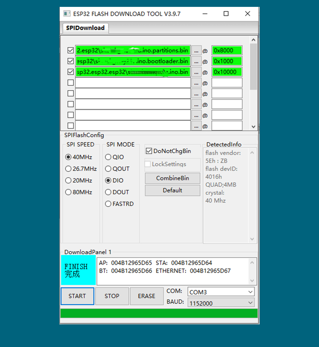Viewport: 319px width, 347px height.
Task: Click the 0x8000 address field
Action: tap(227, 51)
